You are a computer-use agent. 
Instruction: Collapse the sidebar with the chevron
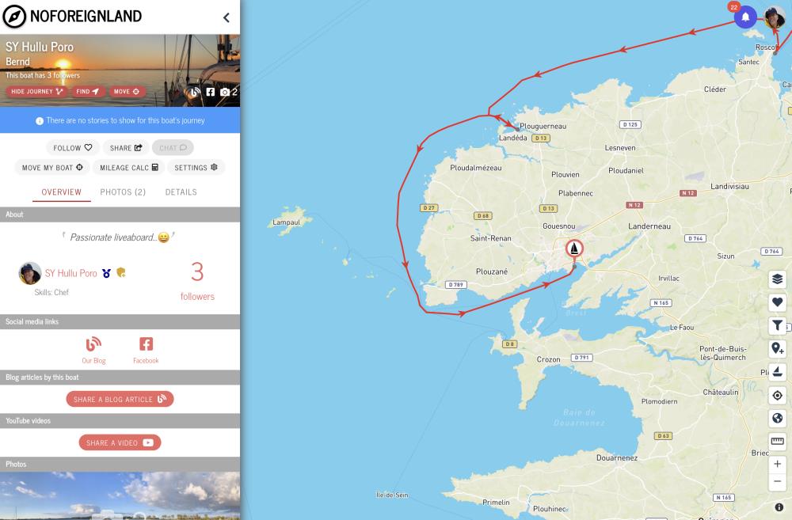[227, 17]
